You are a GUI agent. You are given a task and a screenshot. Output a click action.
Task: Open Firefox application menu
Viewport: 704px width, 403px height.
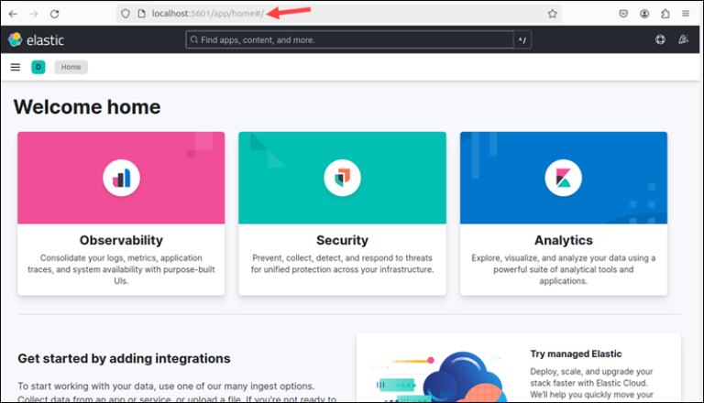pyautogui.click(x=686, y=14)
